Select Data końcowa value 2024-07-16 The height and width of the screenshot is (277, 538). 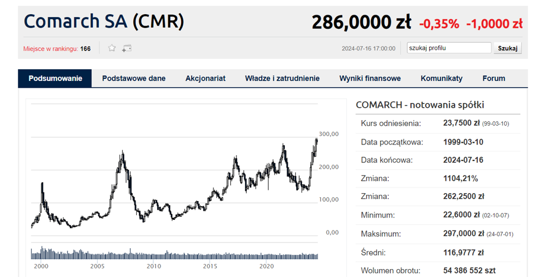(x=463, y=160)
